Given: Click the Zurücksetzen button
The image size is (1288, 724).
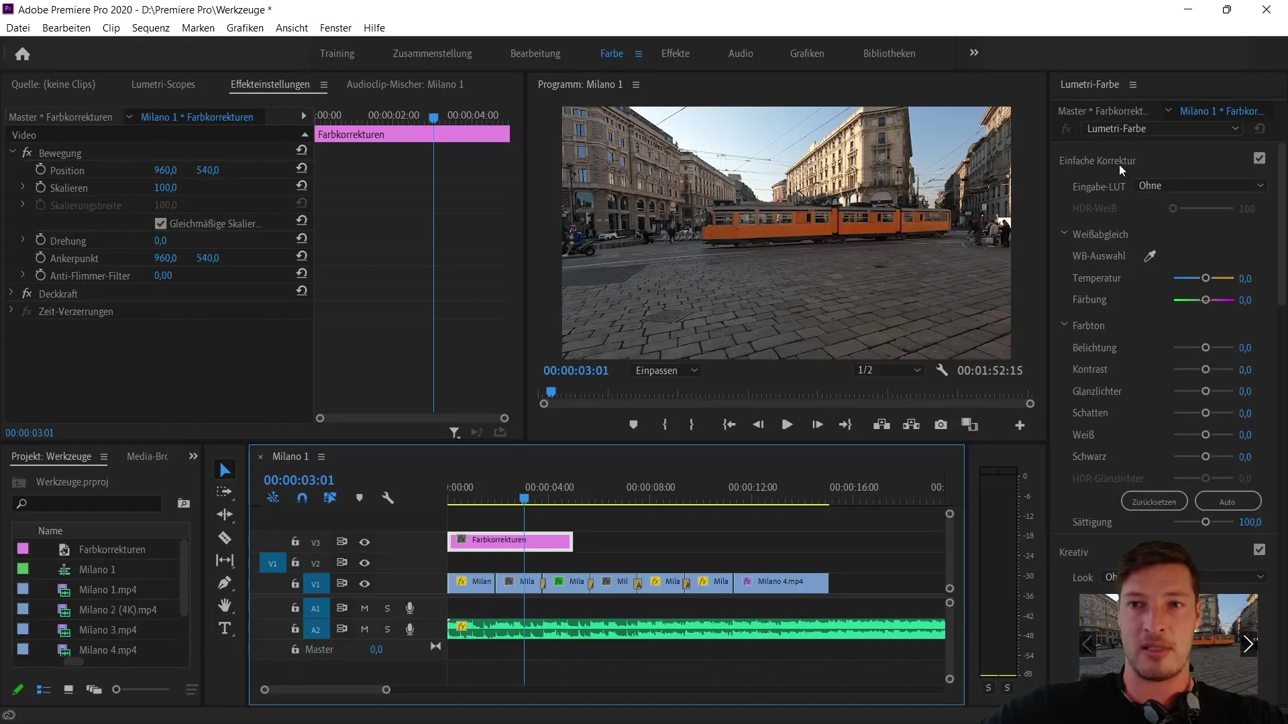Looking at the screenshot, I should tap(1154, 501).
